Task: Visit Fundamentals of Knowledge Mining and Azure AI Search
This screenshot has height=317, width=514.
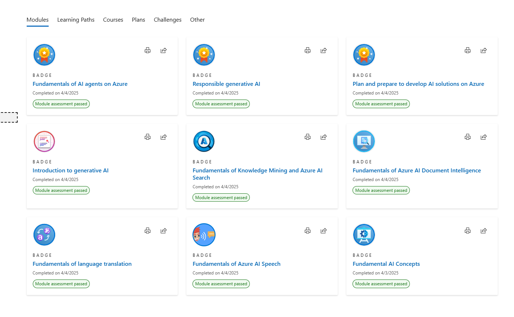Action: click(258, 174)
